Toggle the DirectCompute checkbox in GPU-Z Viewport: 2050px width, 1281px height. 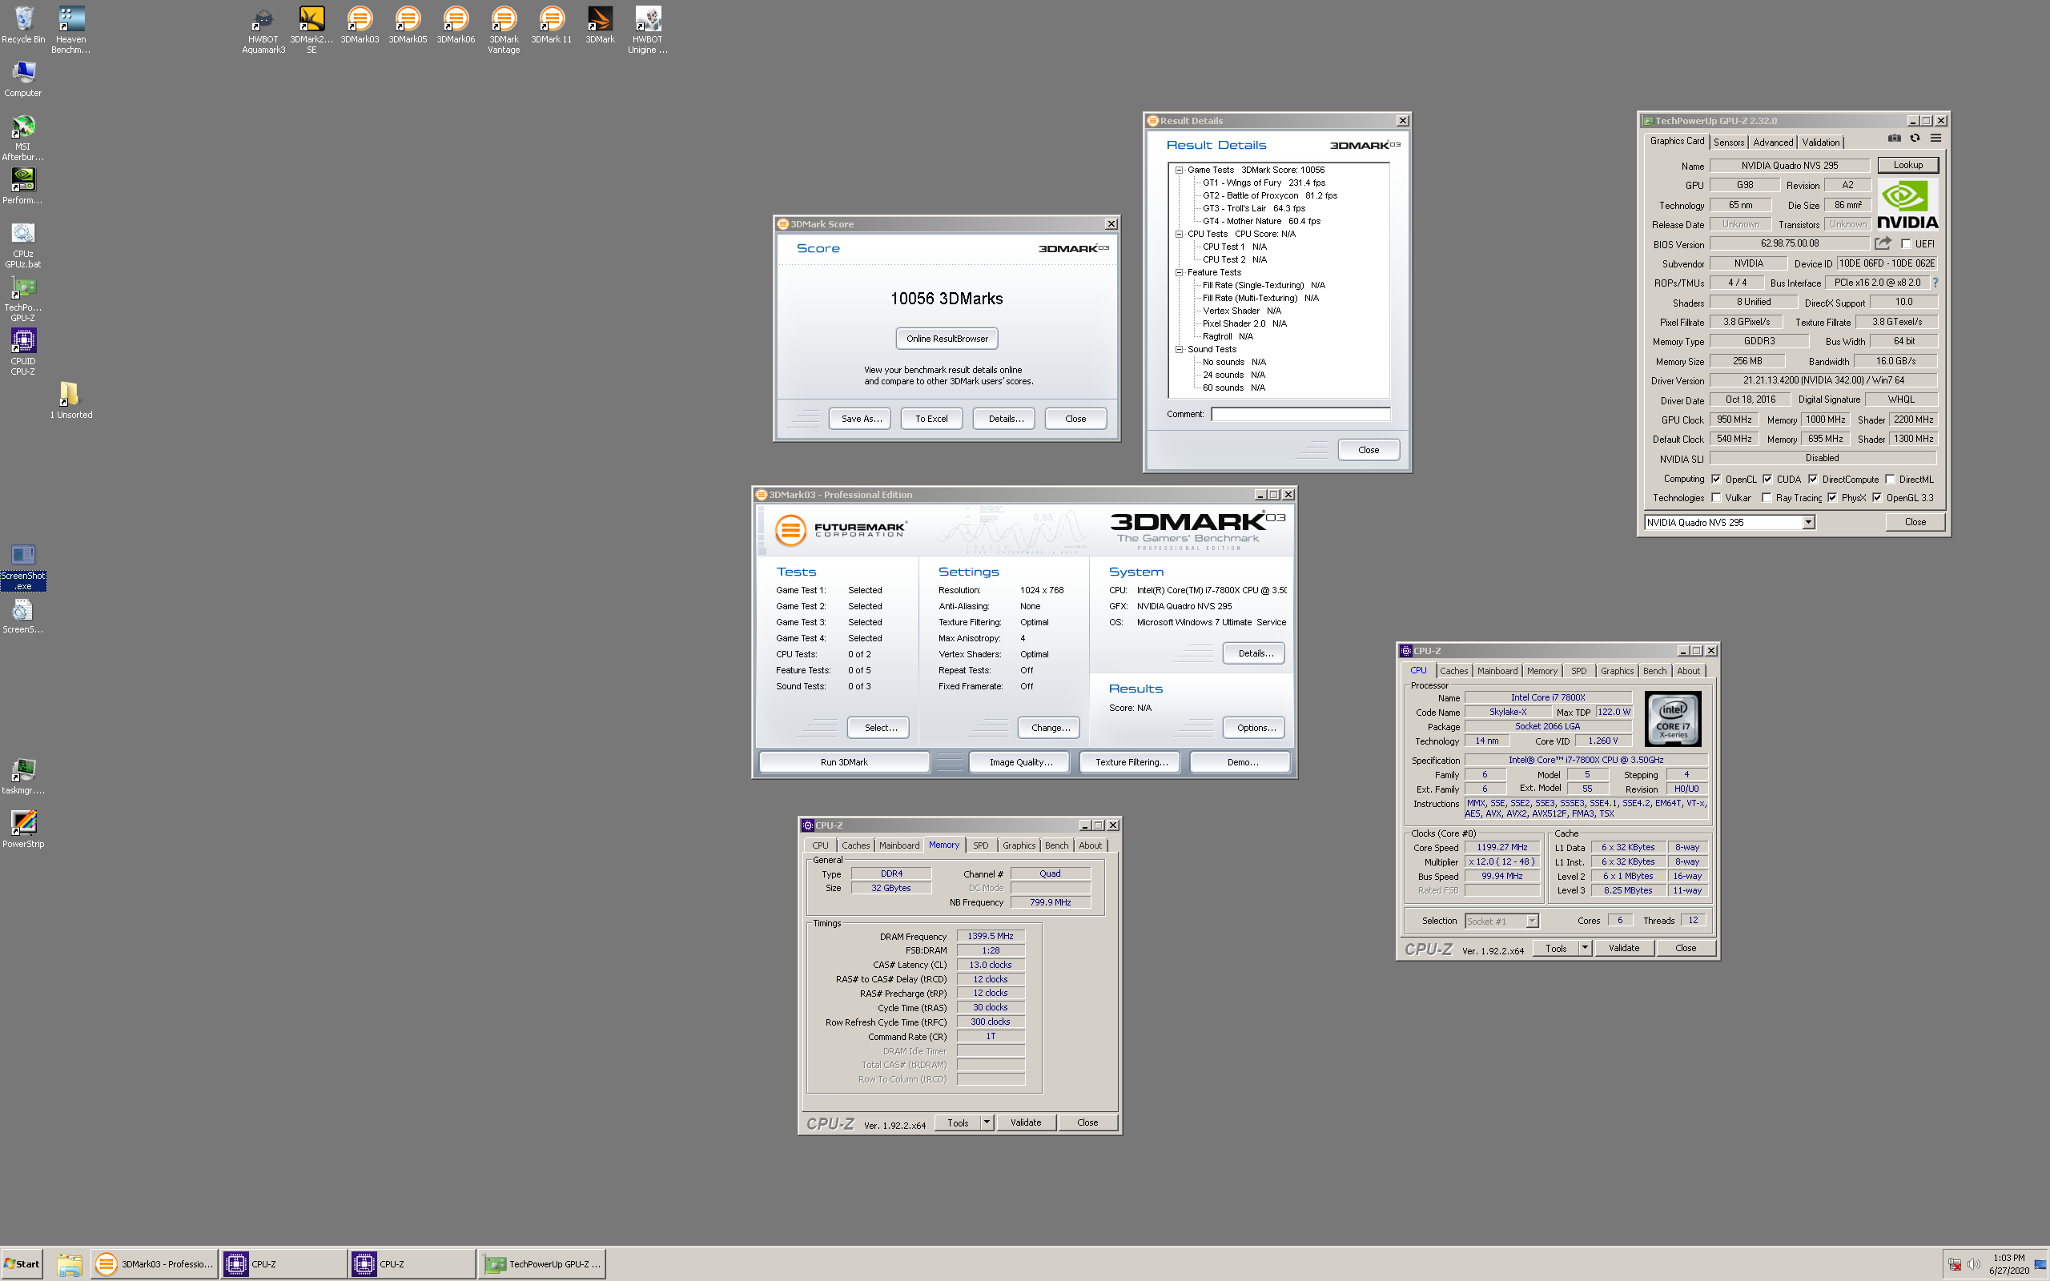tap(1813, 479)
